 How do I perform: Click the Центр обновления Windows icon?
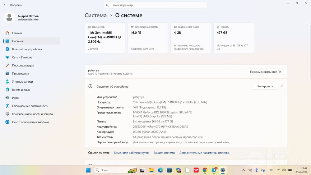pyautogui.click(x=7, y=122)
